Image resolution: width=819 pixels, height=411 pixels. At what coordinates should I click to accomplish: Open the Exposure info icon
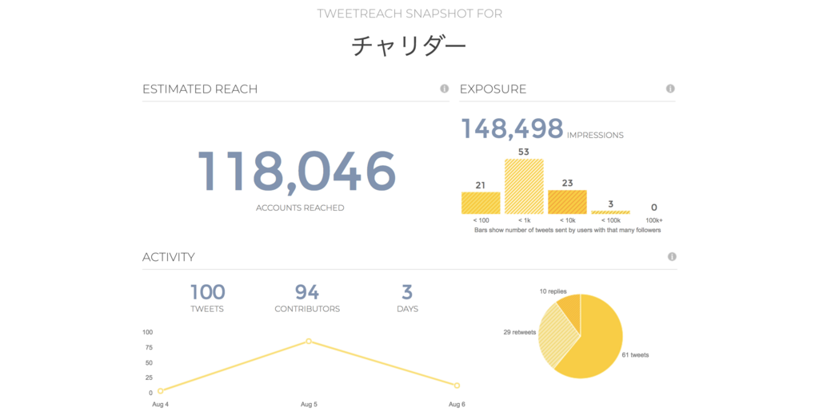670,89
